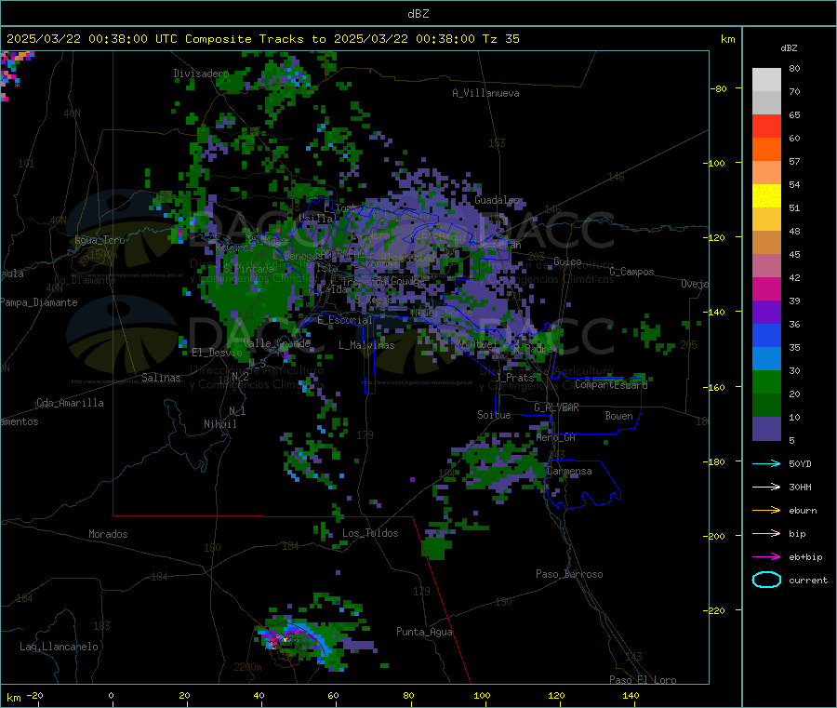
Task: Click the L_Malvinas place label
Action: point(366,345)
